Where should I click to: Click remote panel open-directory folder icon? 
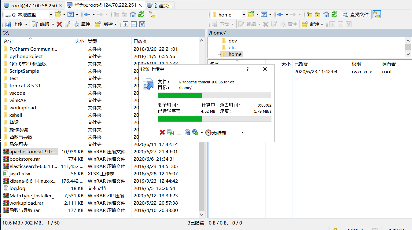click(251, 14)
